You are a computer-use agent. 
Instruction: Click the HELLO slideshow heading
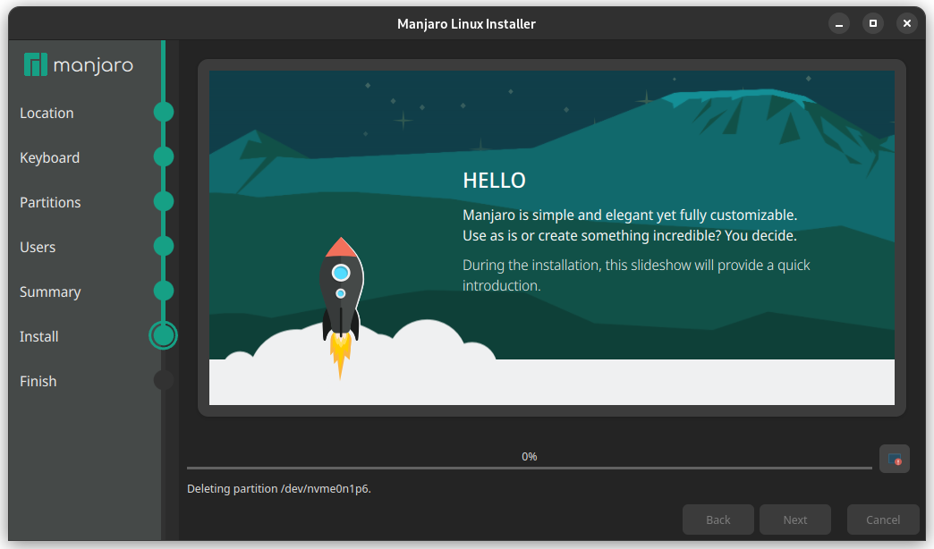(x=494, y=181)
